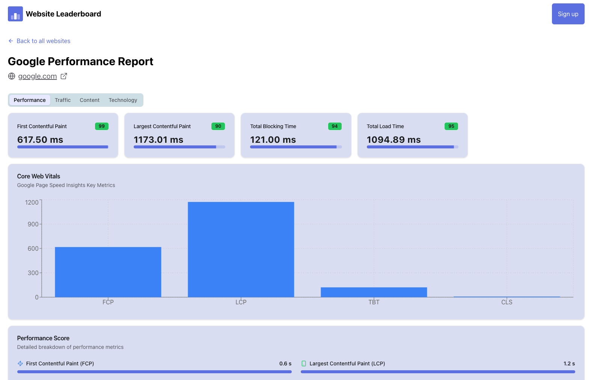Image resolution: width=594 pixels, height=380 pixels.
Task: Click the lightning icon for First Contentful Paint (FCP)
Action: click(20, 364)
